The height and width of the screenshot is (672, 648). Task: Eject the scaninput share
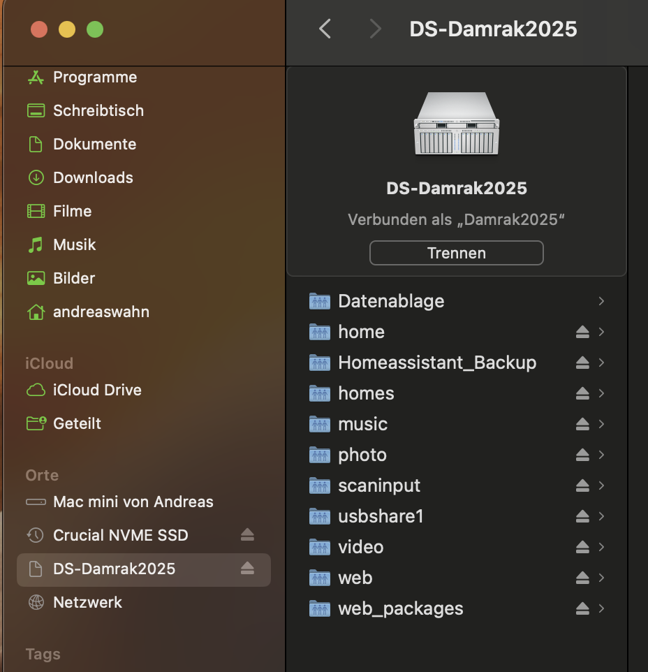click(582, 485)
